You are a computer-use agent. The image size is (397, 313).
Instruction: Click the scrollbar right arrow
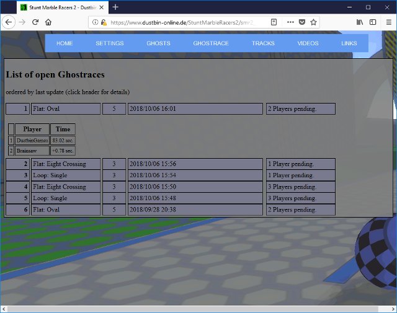pos(393,309)
